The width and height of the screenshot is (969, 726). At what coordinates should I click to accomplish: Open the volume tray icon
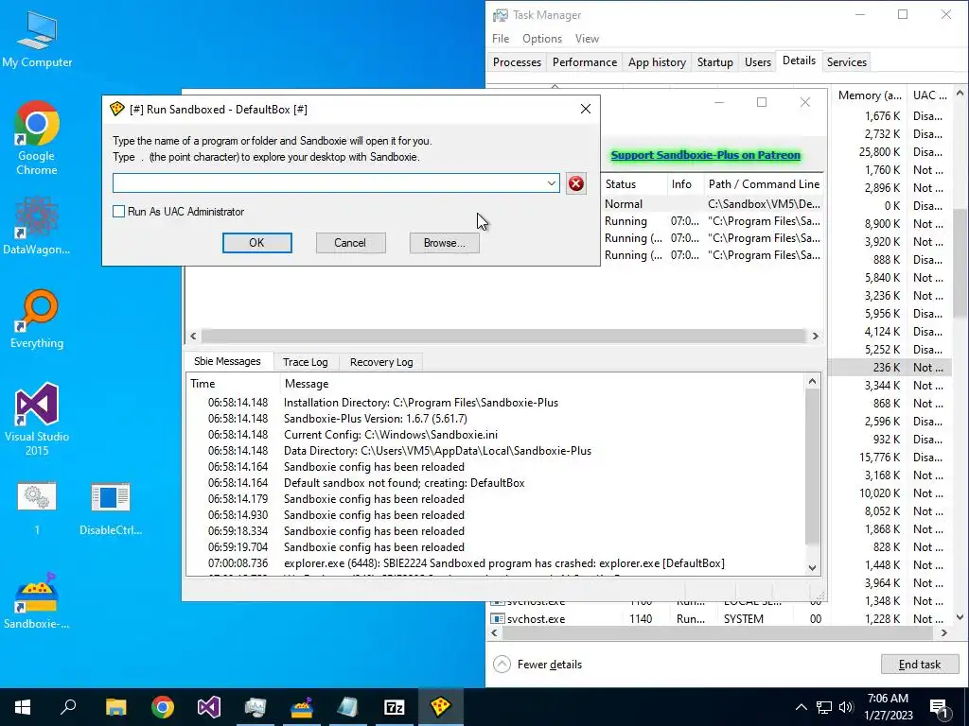(x=846, y=707)
